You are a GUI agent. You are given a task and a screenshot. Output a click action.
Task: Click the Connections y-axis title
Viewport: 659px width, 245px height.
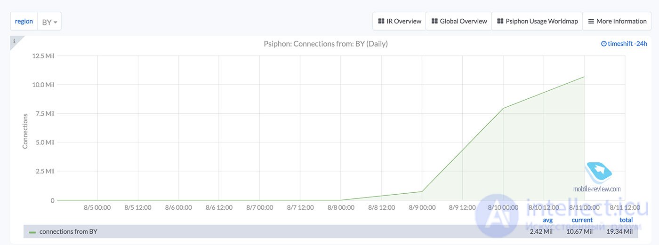pos(25,131)
